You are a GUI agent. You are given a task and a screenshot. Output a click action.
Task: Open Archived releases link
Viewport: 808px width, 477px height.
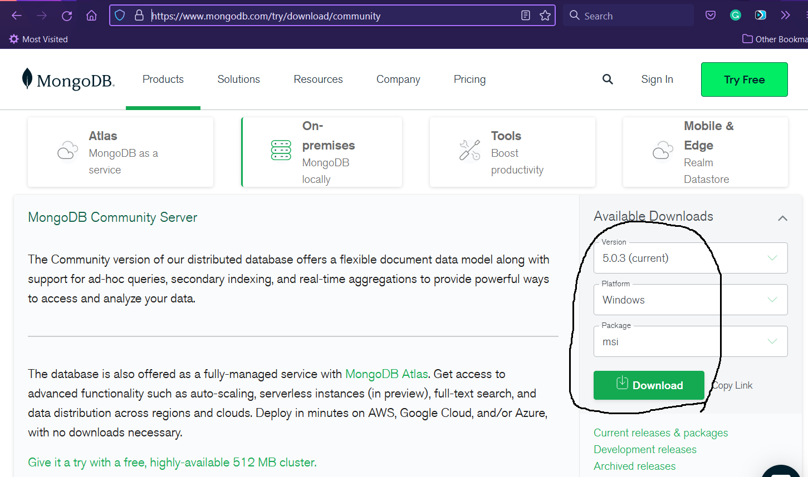(634, 466)
